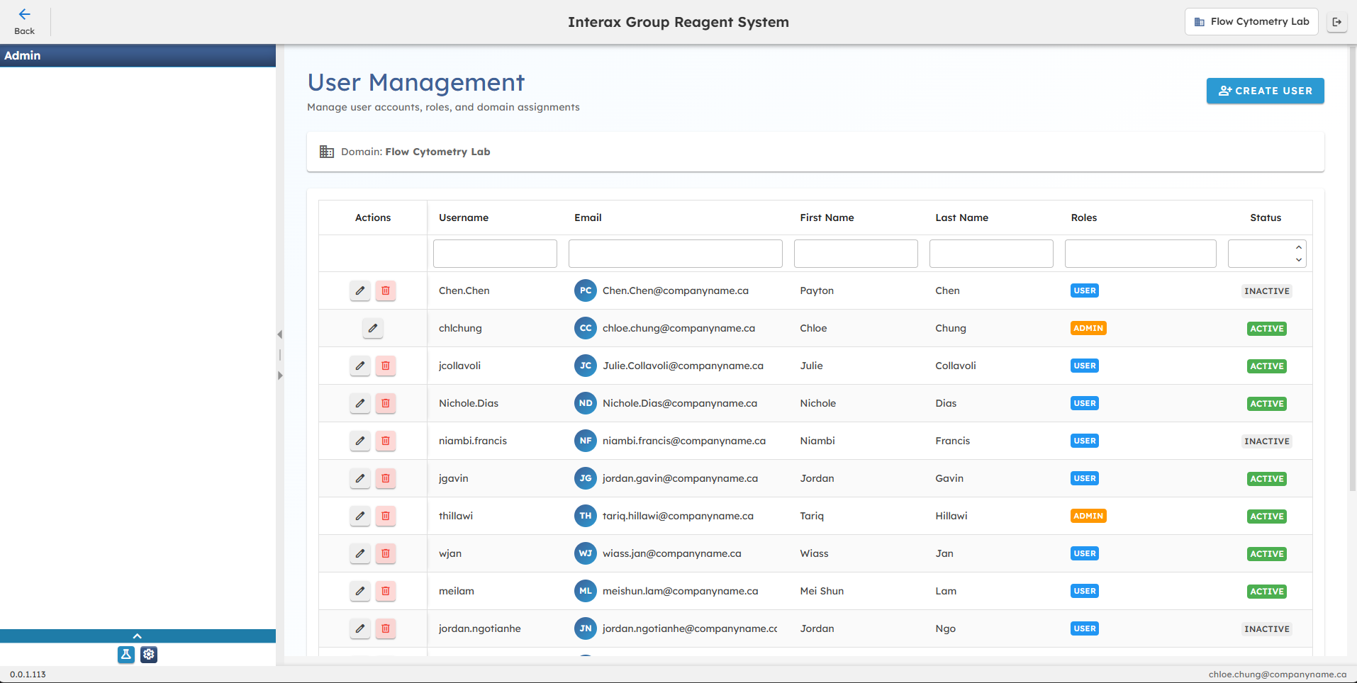The height and width of the screenshot is (683, 1357).
Task: Delete user jcollavoli using the trash icon
Action: coord(385,366)
